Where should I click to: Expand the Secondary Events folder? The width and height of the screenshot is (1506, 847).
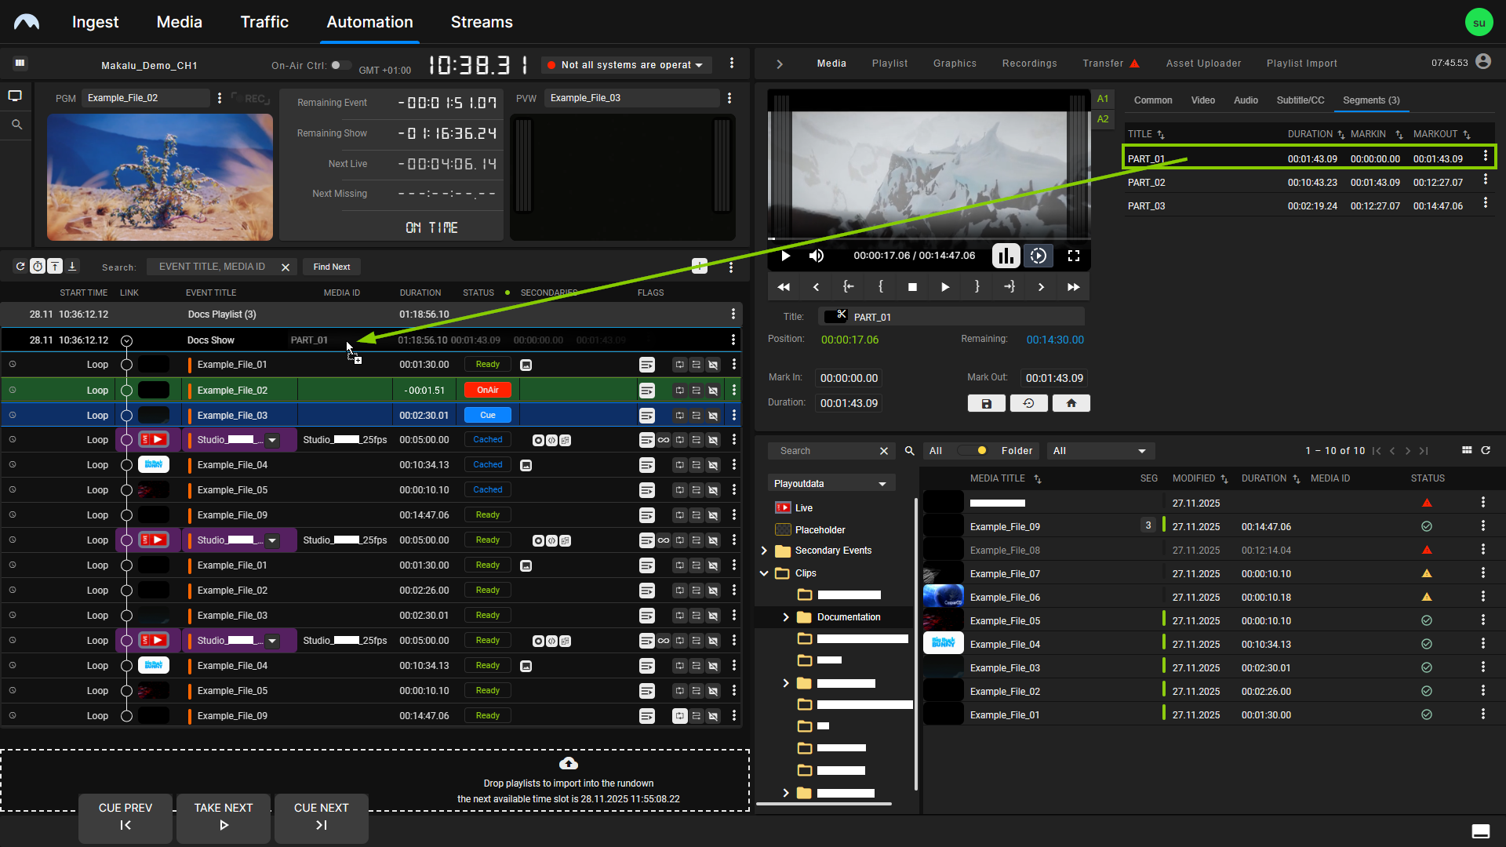(x=766, y=551)
